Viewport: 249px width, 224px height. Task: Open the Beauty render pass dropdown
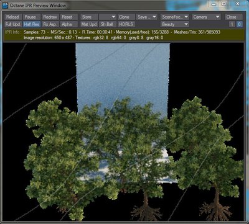175,24
